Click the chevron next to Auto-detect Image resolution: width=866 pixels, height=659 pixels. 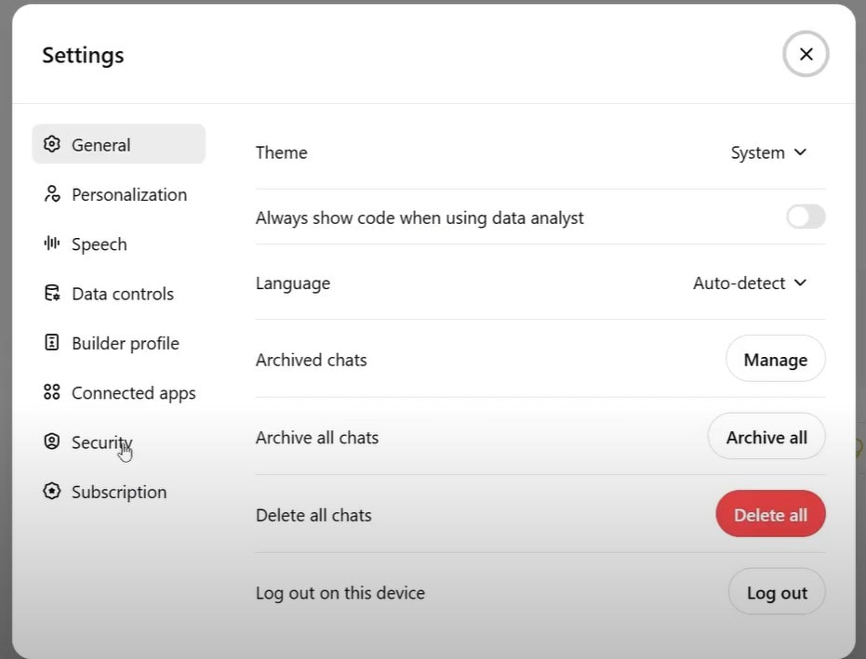coord(800,283)
